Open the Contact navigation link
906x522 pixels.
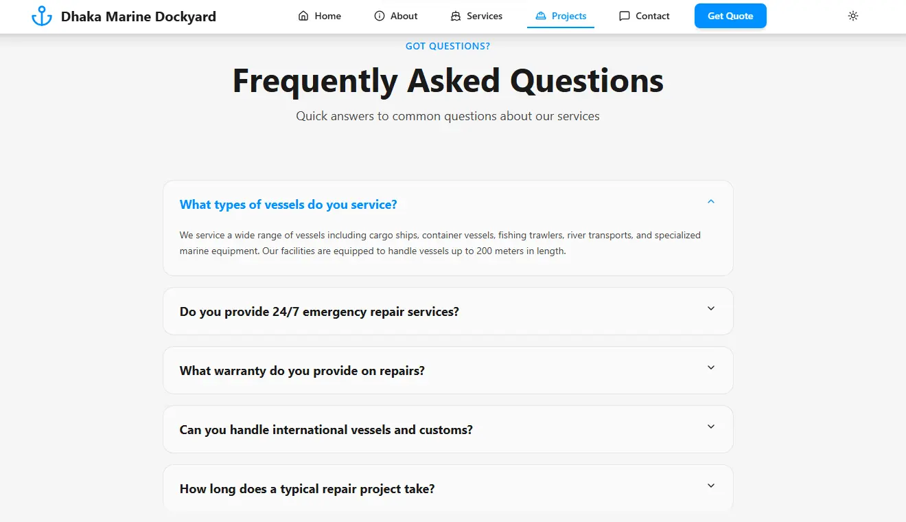pos(652,16)
